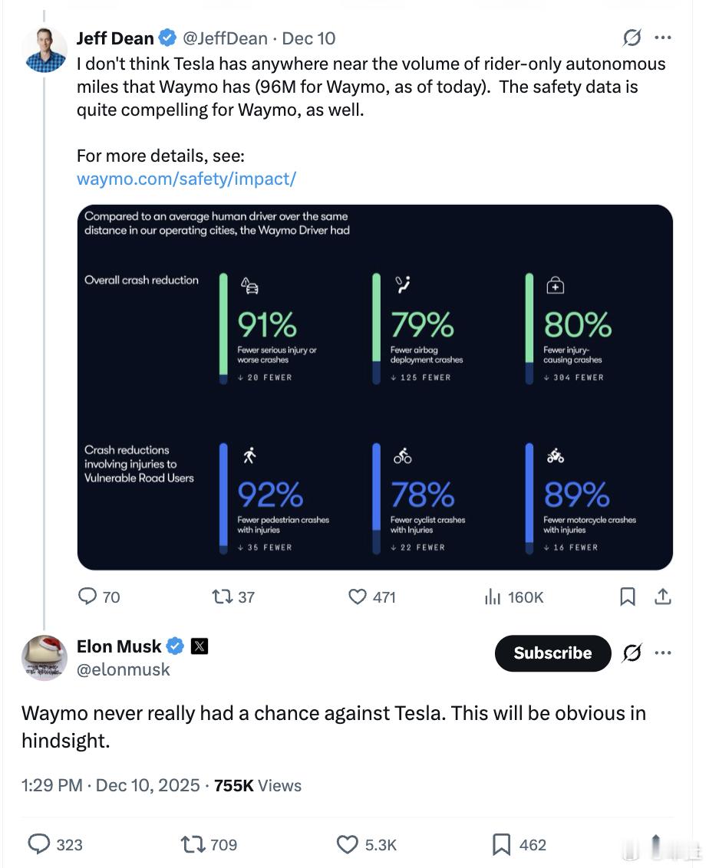Open Elon Musk's profile avatar

pyautogui.click(x=45, y=658)
